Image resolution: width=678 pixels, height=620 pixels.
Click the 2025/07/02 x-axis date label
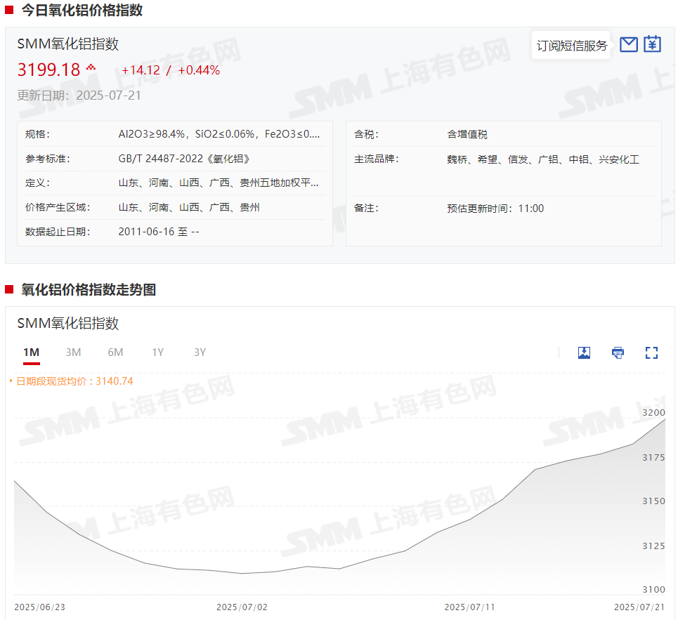(242, 607)
